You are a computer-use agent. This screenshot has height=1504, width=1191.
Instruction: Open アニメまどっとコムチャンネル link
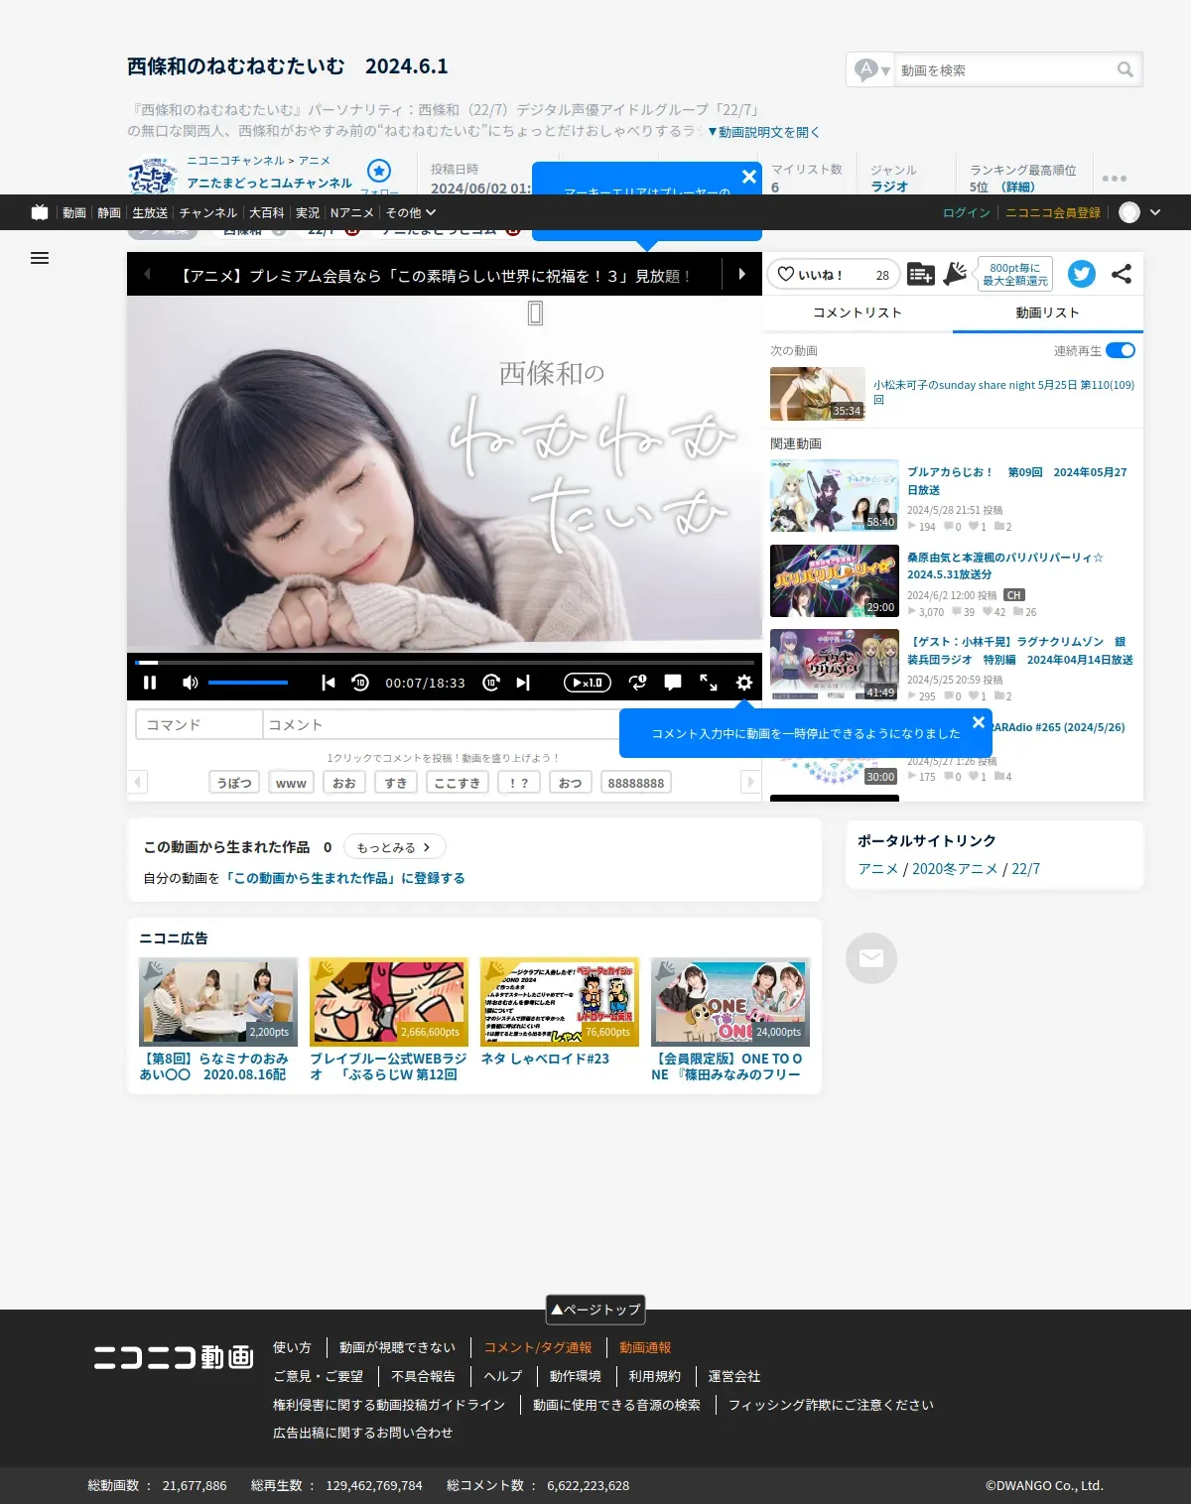coord(270,183)
